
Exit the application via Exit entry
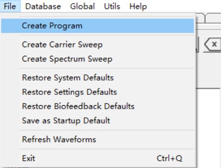97,158
